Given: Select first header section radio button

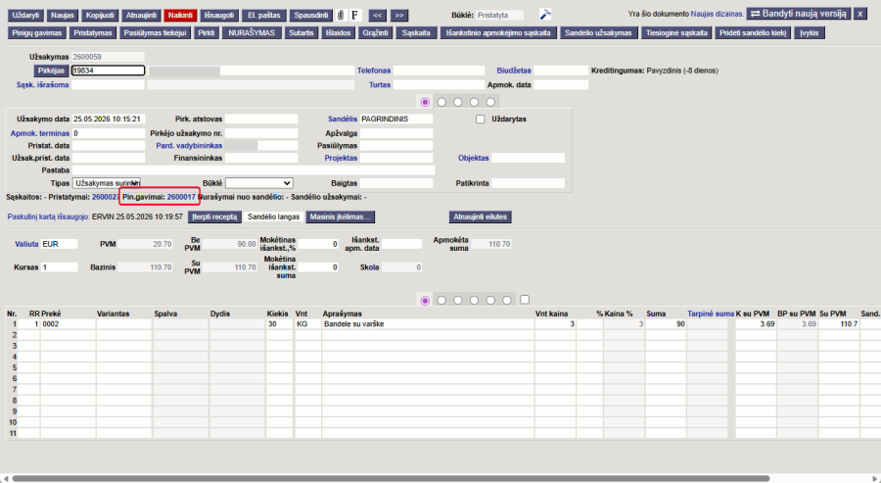Looking at the screenshot, I should pyautogui.click(x=425, y=102).
